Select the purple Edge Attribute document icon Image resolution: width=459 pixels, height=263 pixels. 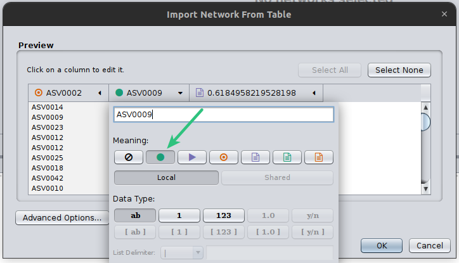(255, 157)
